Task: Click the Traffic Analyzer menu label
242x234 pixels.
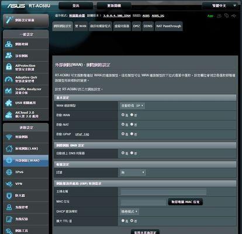Action: (x=28, y=91)
